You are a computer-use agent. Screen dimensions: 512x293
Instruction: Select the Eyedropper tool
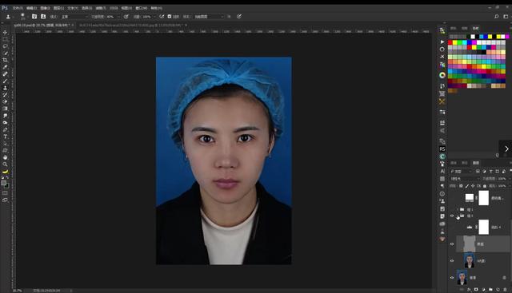click(5, 67)
